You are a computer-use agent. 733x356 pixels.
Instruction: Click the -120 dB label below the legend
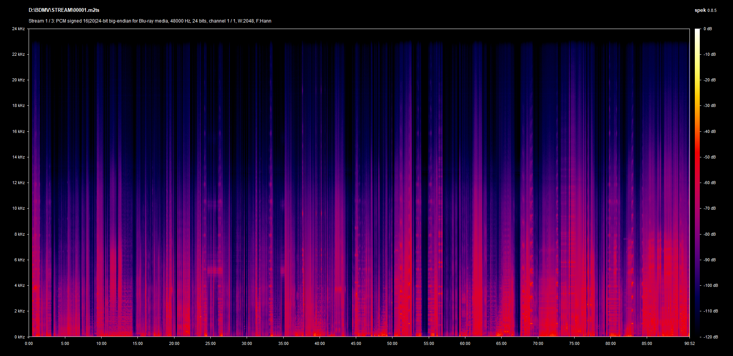click(710, 337)
